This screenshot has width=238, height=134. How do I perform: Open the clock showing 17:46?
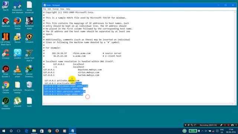coord(231,131)
